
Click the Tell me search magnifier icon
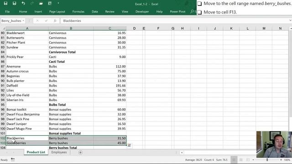pos(192,11)
